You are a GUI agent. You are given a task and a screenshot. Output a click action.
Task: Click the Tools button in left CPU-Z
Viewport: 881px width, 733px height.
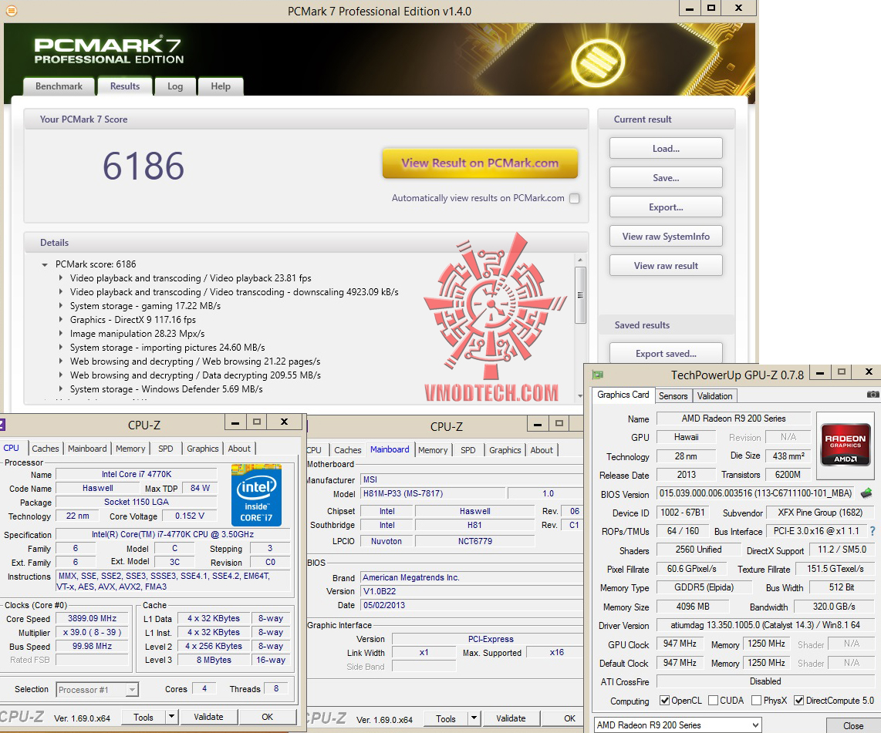(x=143, y=717)
